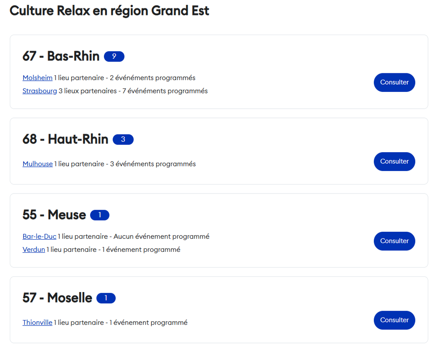Click the Bar-le-Duc link
Image resolution: width=438 pixels, height=350 pixels.
(x=39, y=237)
